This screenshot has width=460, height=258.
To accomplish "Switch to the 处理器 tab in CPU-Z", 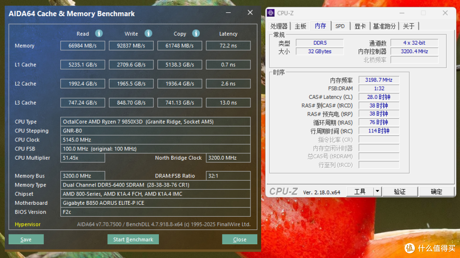I will (x=279, y=26).
